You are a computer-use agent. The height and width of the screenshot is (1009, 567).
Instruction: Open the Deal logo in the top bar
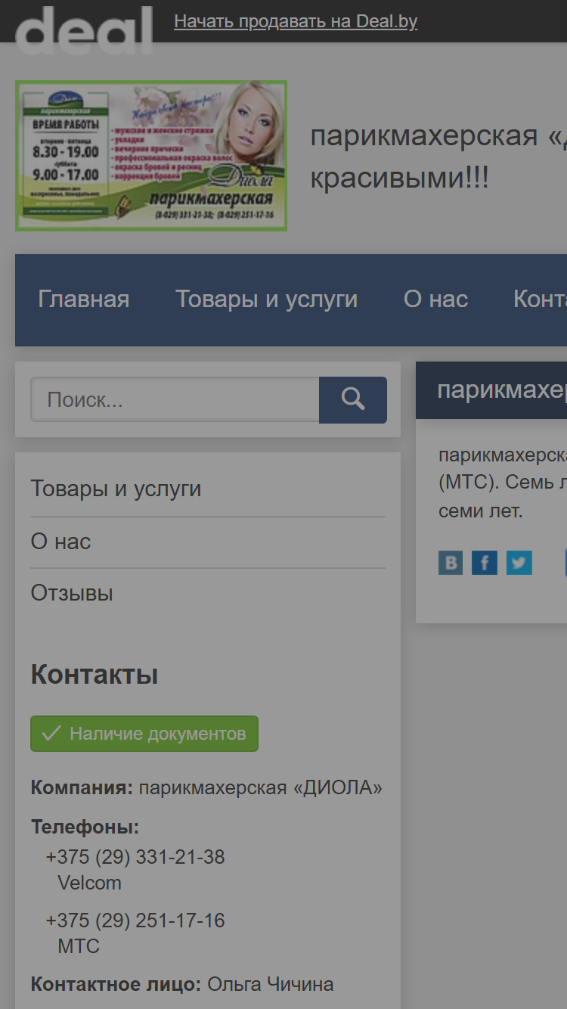pos(84,29)
